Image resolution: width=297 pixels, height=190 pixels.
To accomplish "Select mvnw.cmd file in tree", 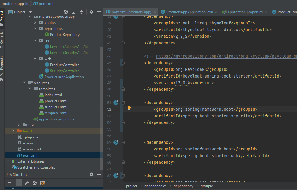I will coord(32,149).
